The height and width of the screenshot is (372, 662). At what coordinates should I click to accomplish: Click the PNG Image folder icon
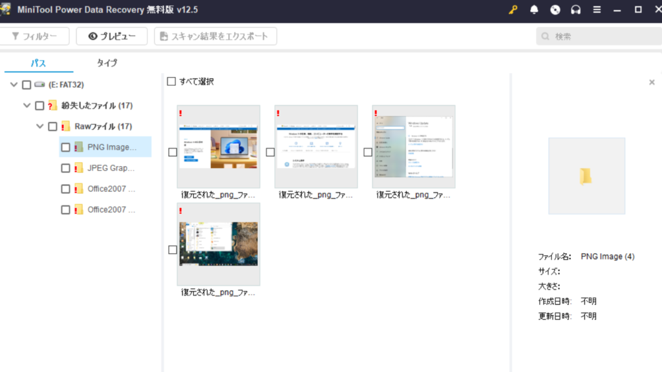point(78,147)
